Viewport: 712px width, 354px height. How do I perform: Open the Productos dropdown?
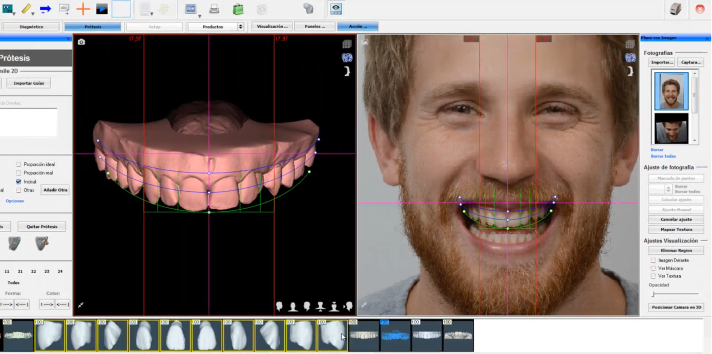point(216,27)
